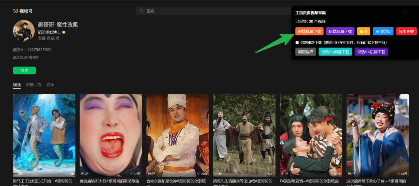
Task: Open the F4缺的是爱情 video thumbnail
Action: tap(311, 135)
